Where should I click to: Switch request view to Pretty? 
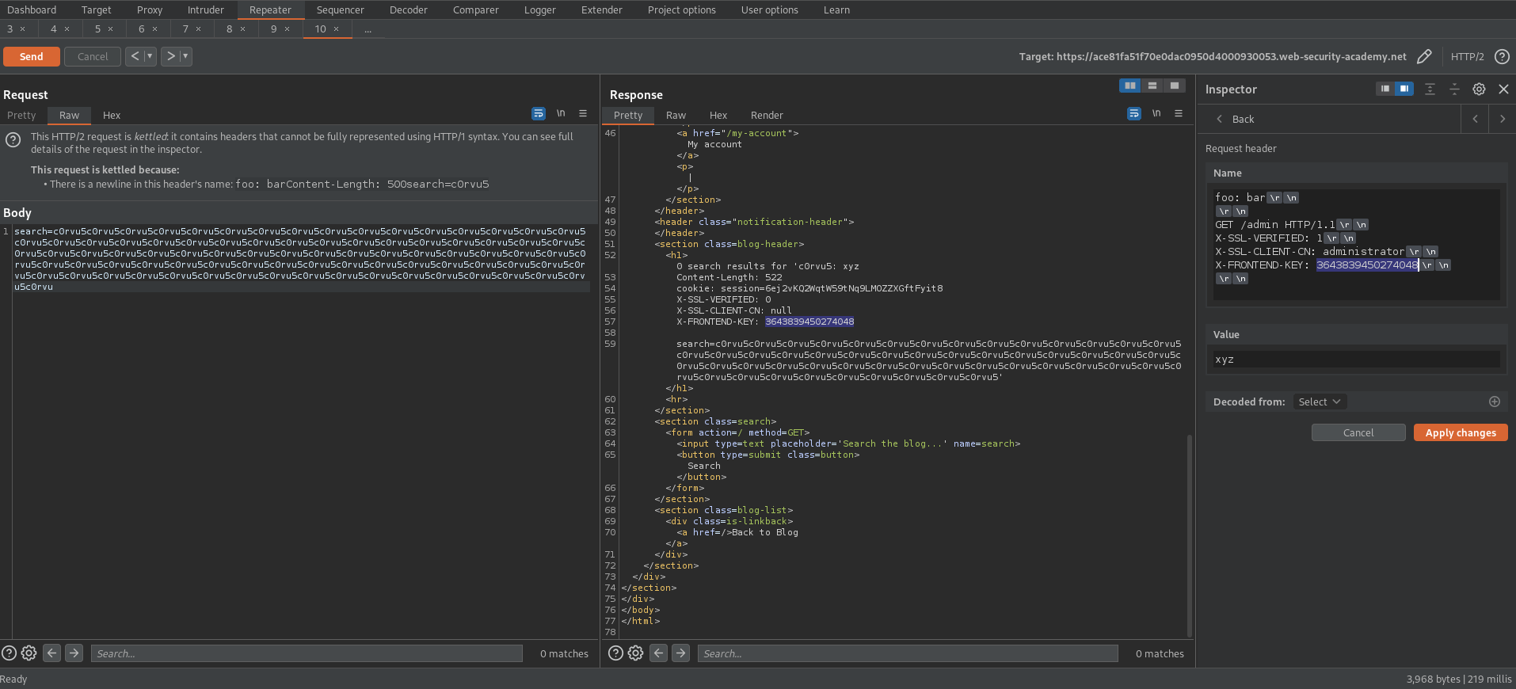click(x=21, y=115)
